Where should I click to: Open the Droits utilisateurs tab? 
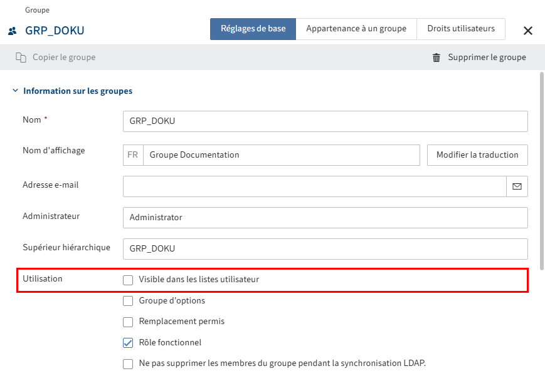pyautogui.click(x=461, y=29)
